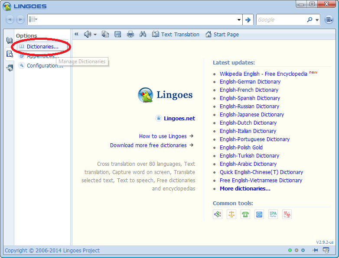
Task: Open English-Turkish Dictionary link
Action: [x=249, y=155]
